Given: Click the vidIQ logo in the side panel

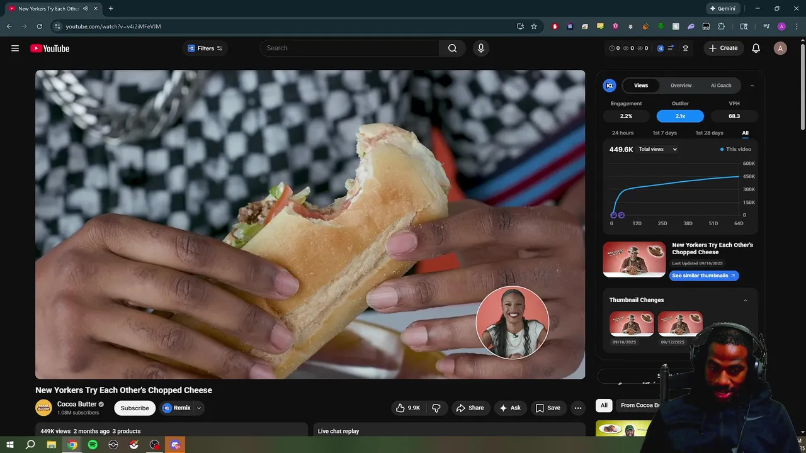Looking at the screenshot, I should (x=609, y=86).
